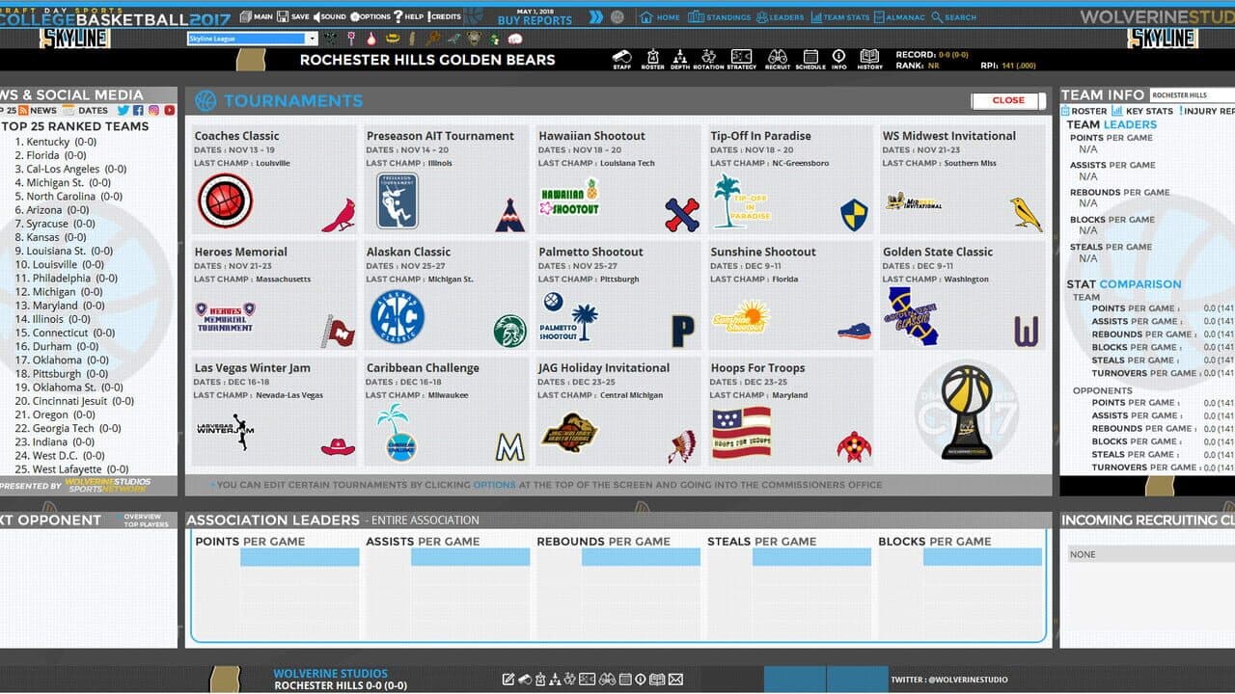Image resolution: width=1235 pixels, height=694 pixels.
Task: Click the Rochester Hills team name field
Action: click(x=1192, y=95)
